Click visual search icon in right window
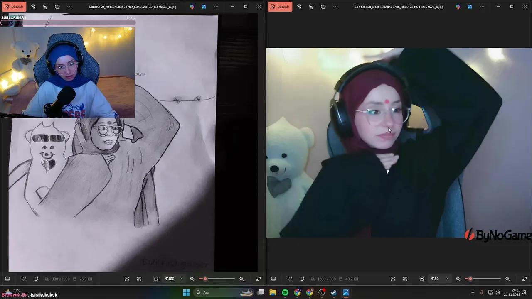 (x=393, y=279)
